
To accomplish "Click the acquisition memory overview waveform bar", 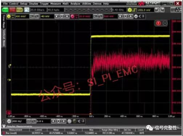I will coord(88,10).
